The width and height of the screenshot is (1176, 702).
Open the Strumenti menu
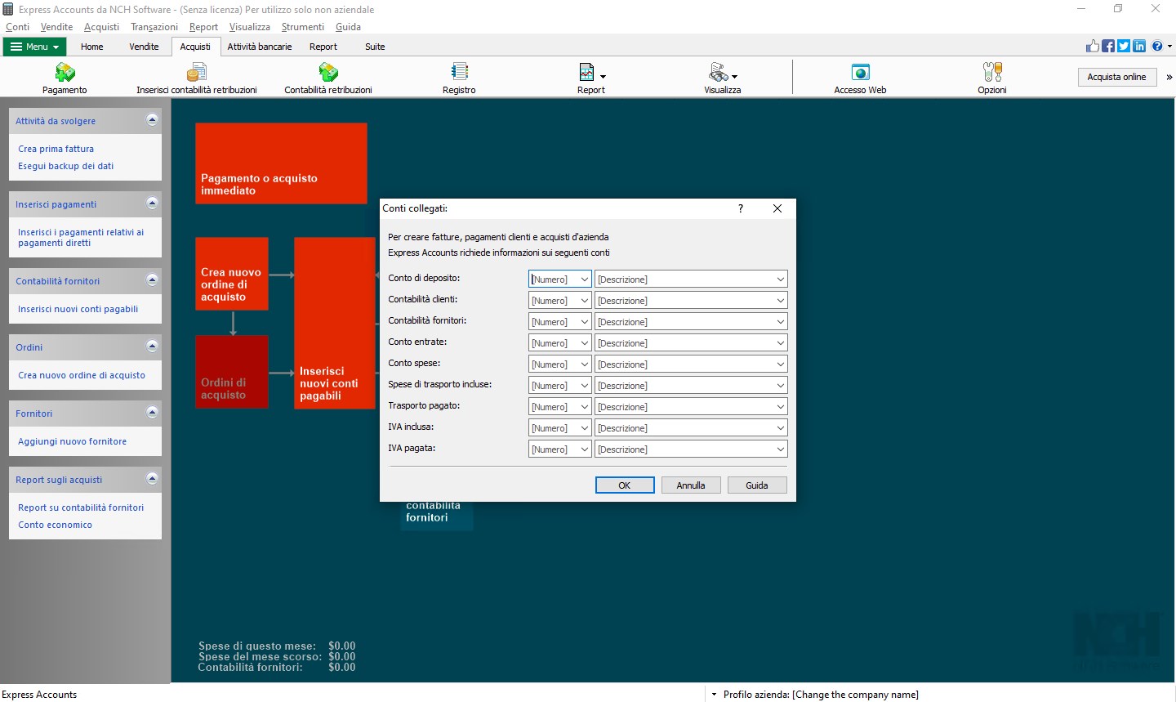pyautogui.click(x=303, y=27)
